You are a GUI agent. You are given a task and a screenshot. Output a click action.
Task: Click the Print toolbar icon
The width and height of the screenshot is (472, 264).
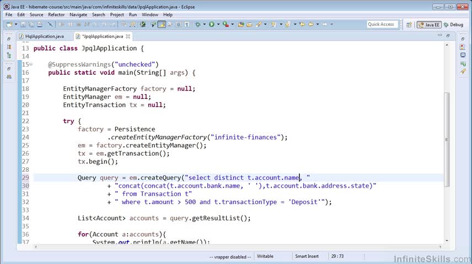pyautogui.click(x=40, y=24)
